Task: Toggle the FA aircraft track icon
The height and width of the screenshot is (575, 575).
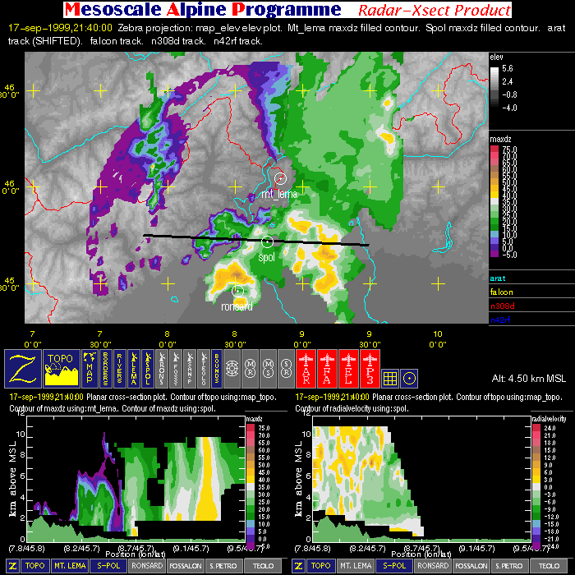Action: [327, 369]
